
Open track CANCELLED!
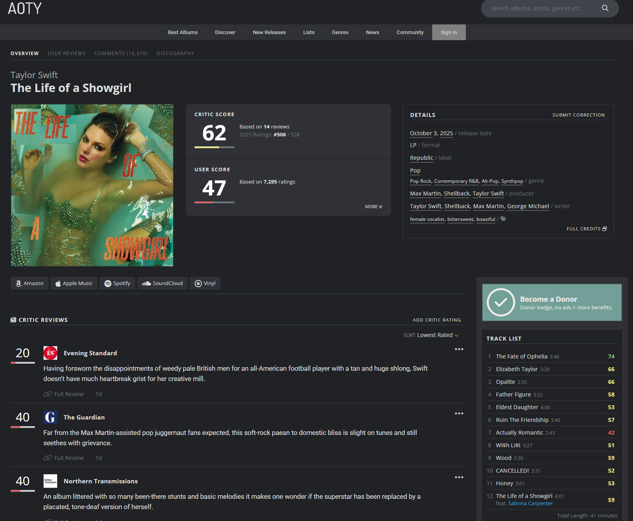tap(512, 471)
